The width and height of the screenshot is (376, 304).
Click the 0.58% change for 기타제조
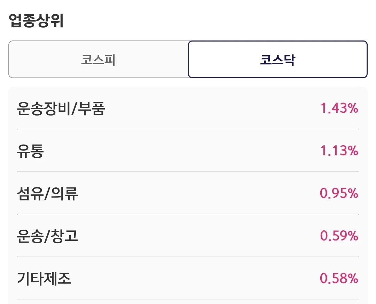coord(339,278)
